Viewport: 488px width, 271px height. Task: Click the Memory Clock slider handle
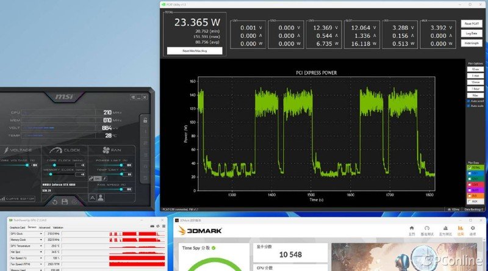click(x=51, y=175)
